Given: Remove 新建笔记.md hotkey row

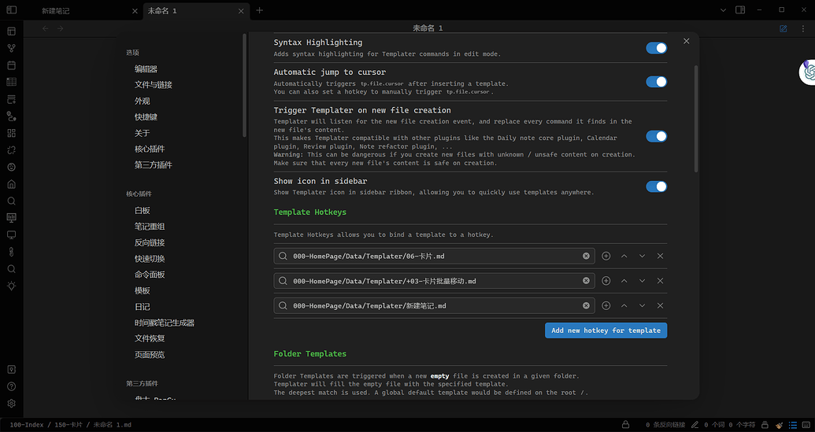Looking at the screenshot, I should tap(660, 306).
